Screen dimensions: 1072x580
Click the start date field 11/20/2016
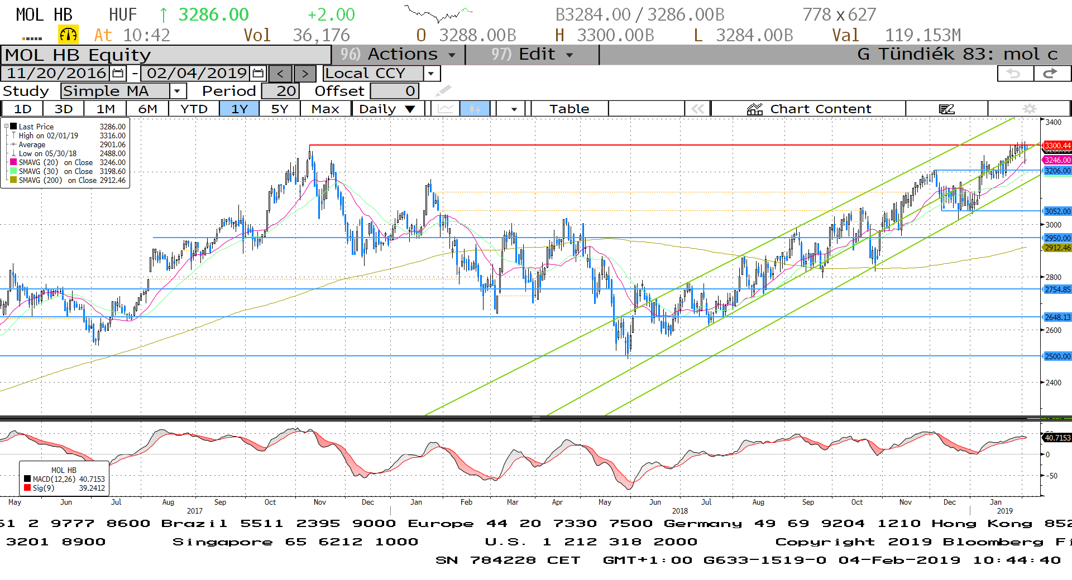click(56, 73)
